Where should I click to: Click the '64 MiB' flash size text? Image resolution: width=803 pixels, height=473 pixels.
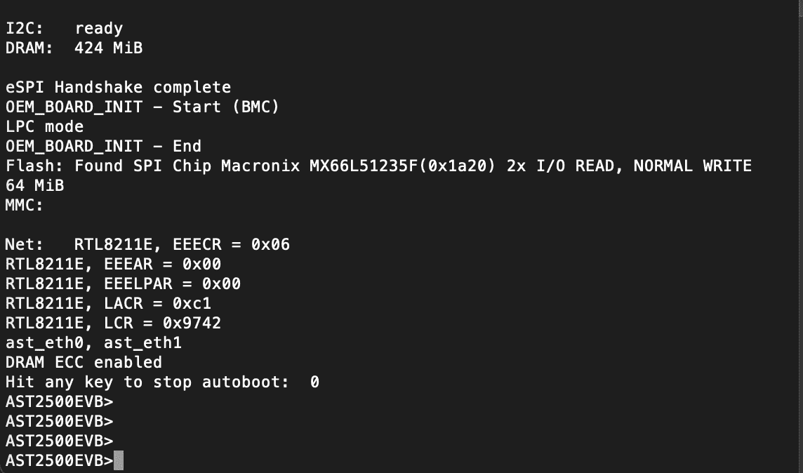35,185
